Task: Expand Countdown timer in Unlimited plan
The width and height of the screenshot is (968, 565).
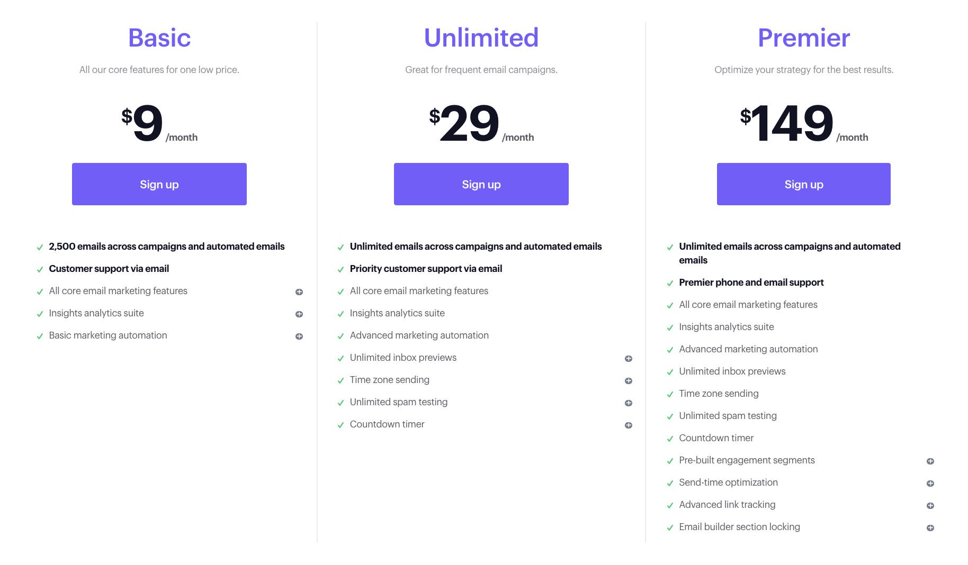Action: pyautogui.click(x=629, y=425)
